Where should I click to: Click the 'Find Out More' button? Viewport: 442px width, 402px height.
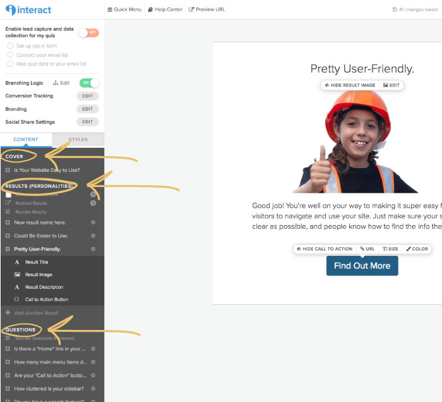362,265
